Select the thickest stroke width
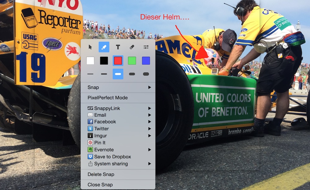Viewport: 310px width, 190px height. [146, 74]
